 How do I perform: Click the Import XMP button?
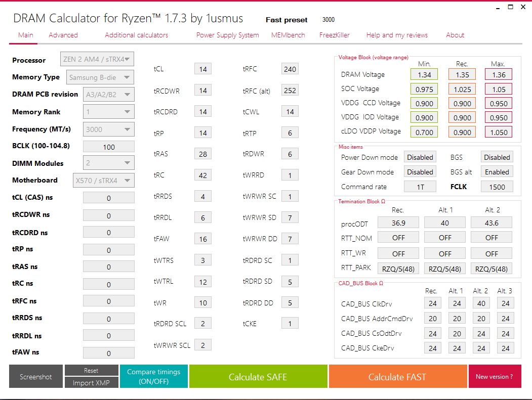[x=91, y=382]
